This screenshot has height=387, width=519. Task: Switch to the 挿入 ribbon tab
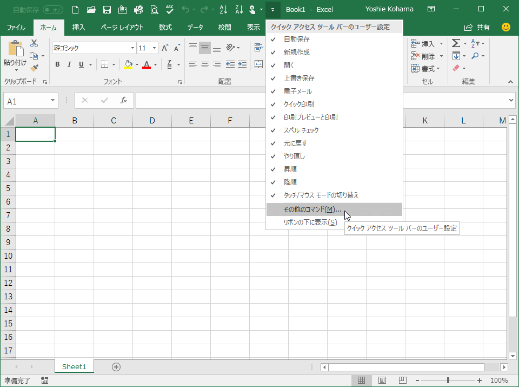(x=79, y=27)
